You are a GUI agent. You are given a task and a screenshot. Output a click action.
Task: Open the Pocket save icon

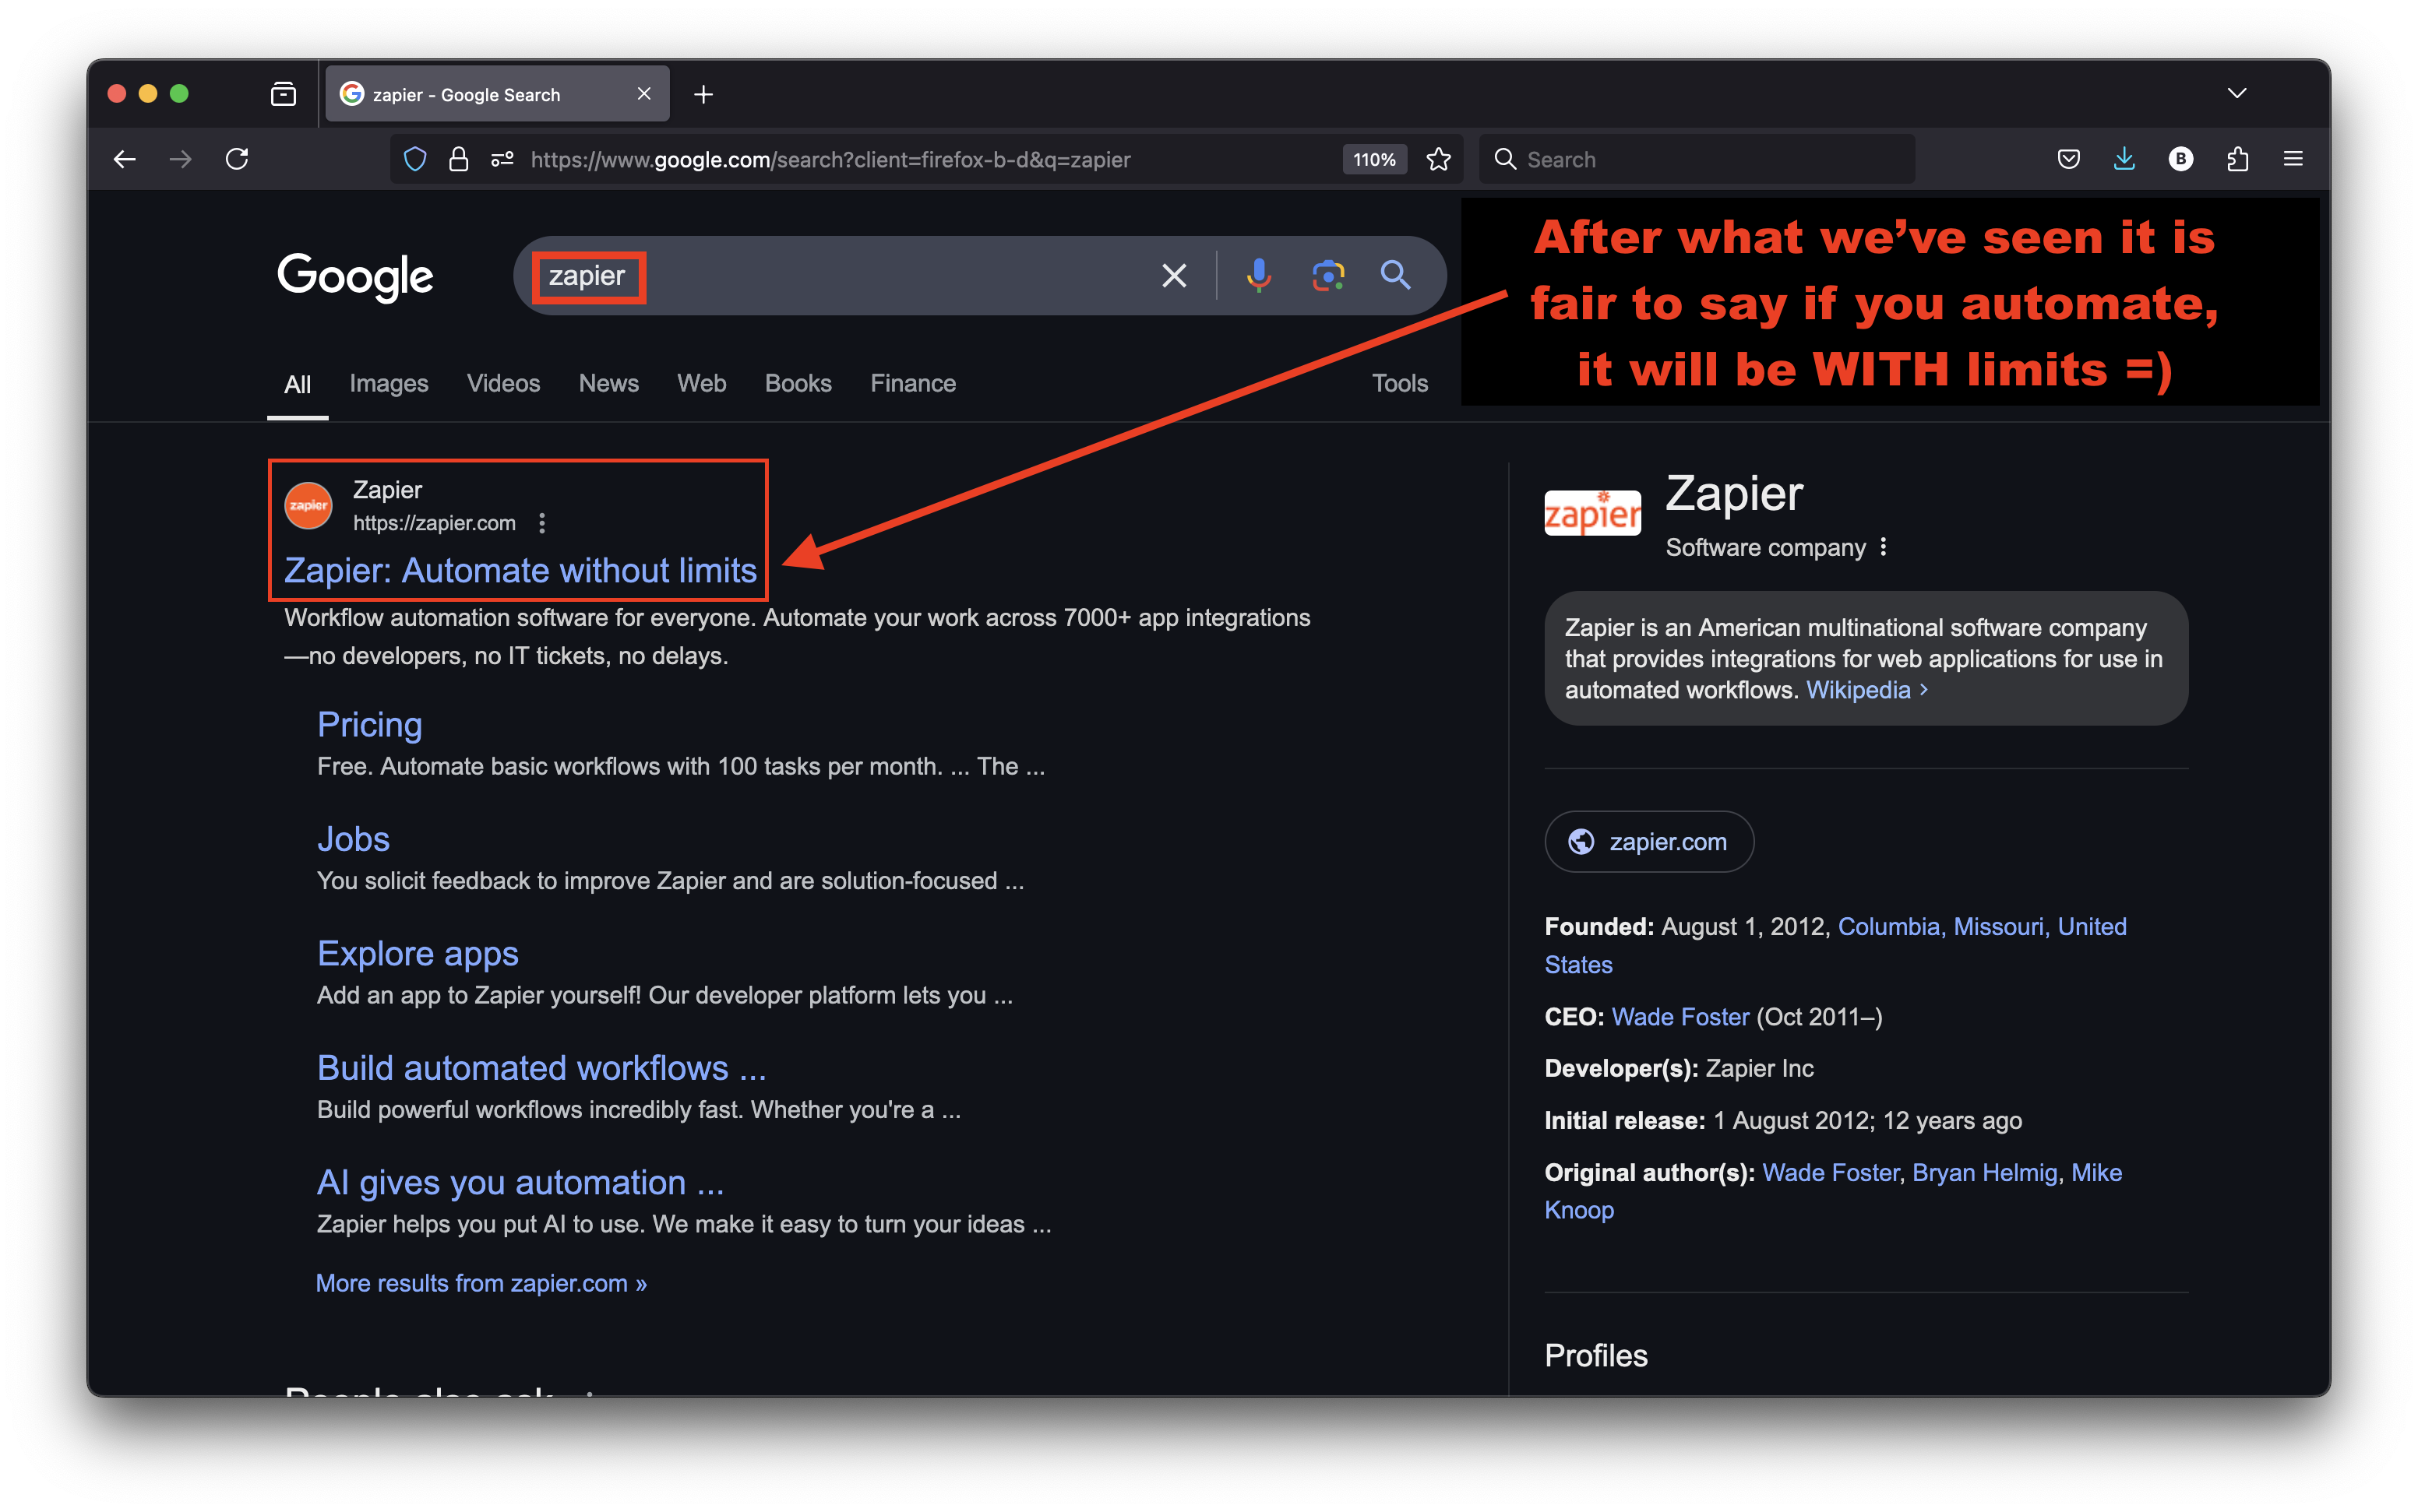point(2068,159)
